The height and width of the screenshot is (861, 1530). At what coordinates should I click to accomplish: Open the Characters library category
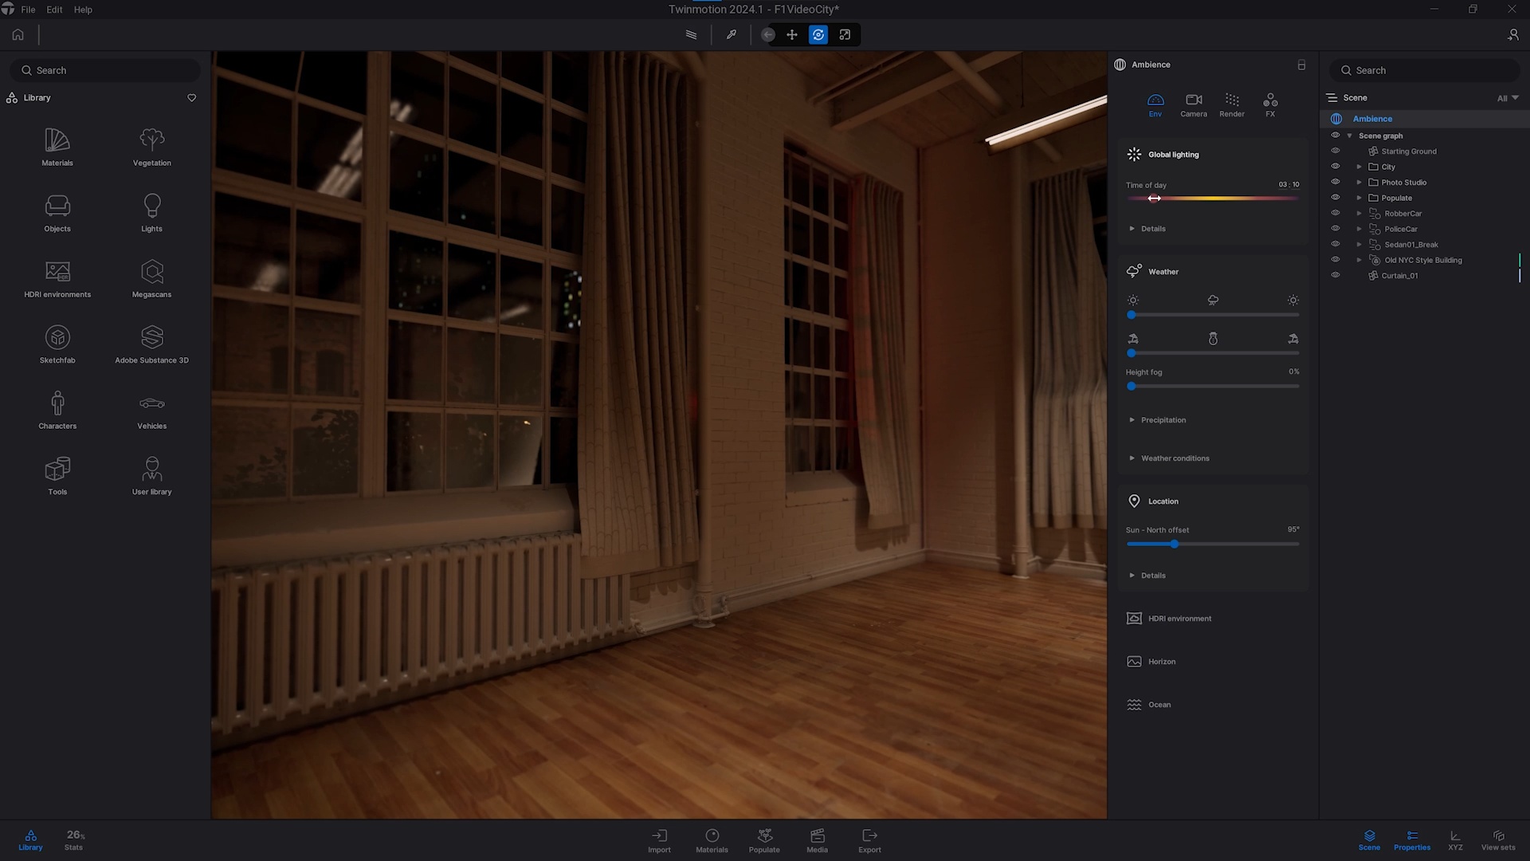[x=57, y=411]
